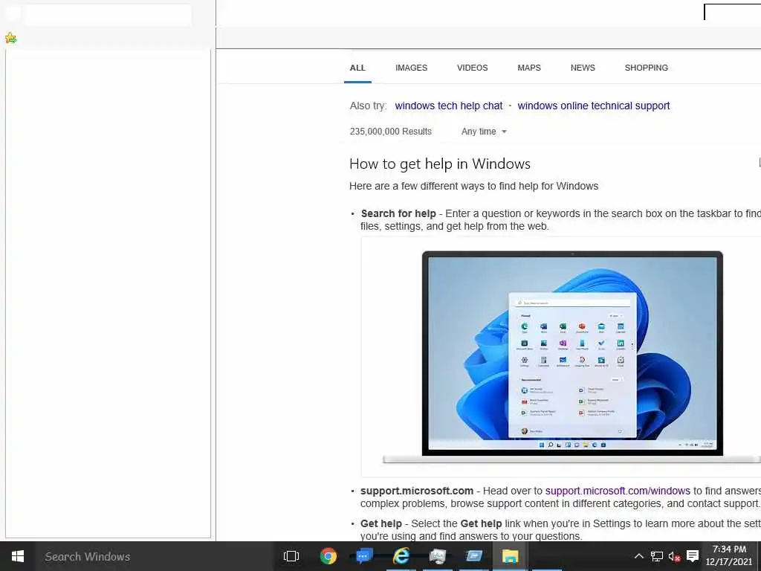Open the blue chat bubble taskbar app
The height and width of the screenshot is (571, 761).
coord(364,556)
